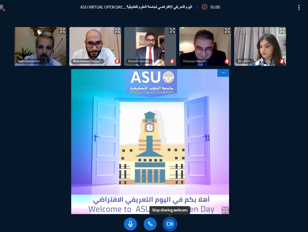The height and width of the screenshot is (232, 308).
Task: Expand baha karaimeh's webcam to fullscreen
Action: 62,30
